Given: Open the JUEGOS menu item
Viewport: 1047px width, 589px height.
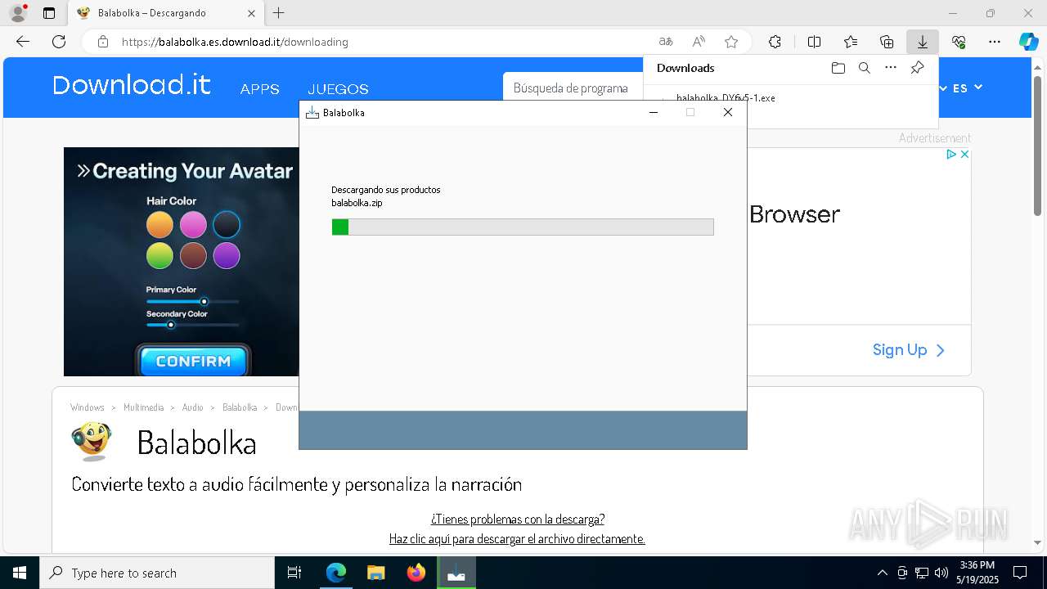Looking at the screenshot, I should click(338, 89).
